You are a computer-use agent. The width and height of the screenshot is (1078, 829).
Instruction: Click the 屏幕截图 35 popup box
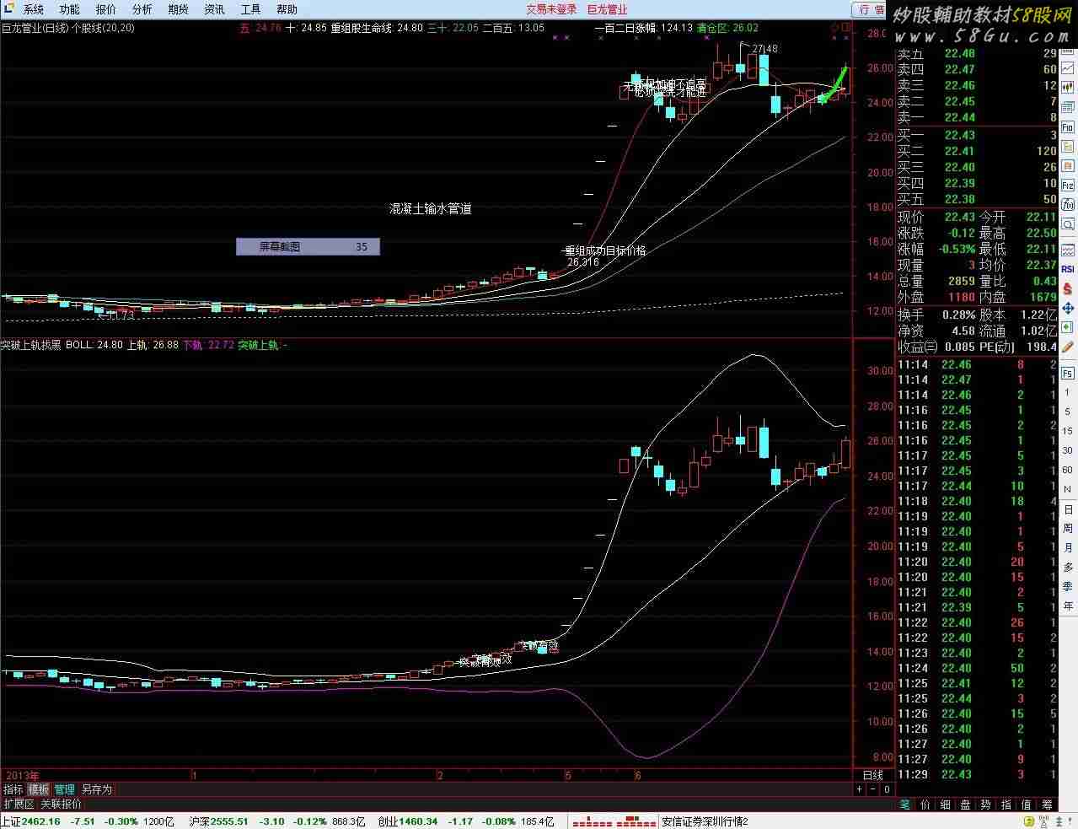[x=308, y=247]
